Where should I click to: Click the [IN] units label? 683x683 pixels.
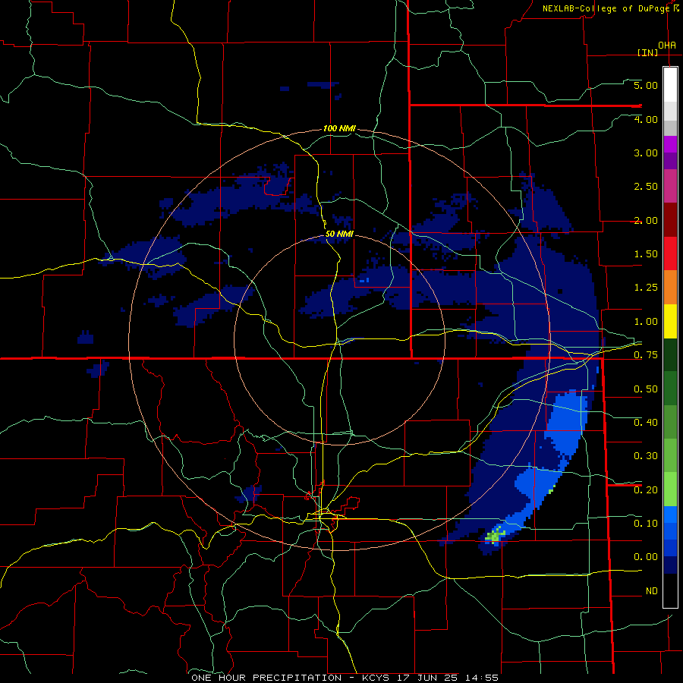tap(648, 52)
